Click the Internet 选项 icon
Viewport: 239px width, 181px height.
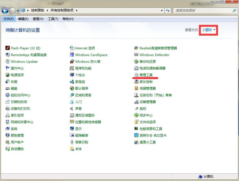pyautogui.click(x=72, y=48)
